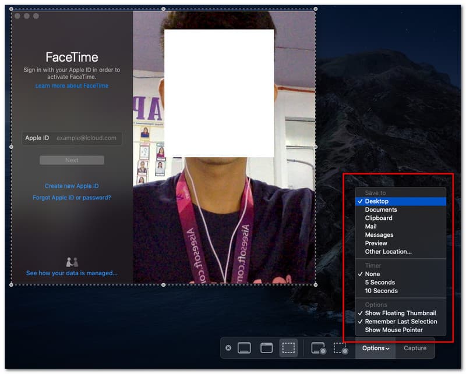Image resolution: width=466 pixels, height=374 pixels.
Task: Enable Show Mouse Pointer option
Action: (394, 330)
